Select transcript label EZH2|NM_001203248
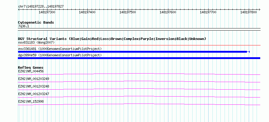Screen dimensions: 269x122 [x=34, y=87]
